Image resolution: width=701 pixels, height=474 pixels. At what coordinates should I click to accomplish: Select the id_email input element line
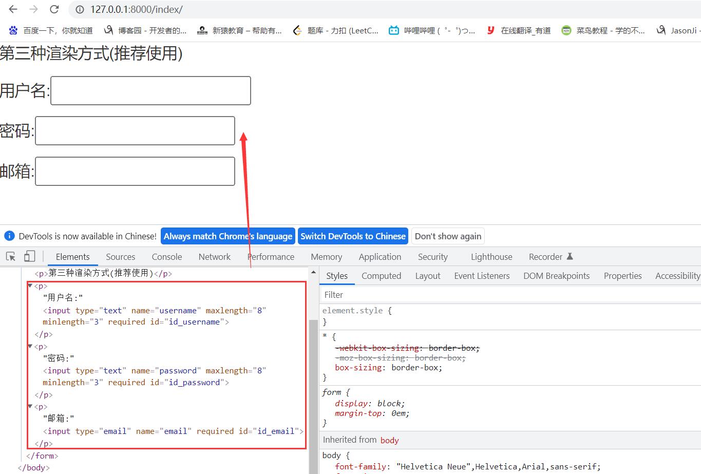pos(173,431)
